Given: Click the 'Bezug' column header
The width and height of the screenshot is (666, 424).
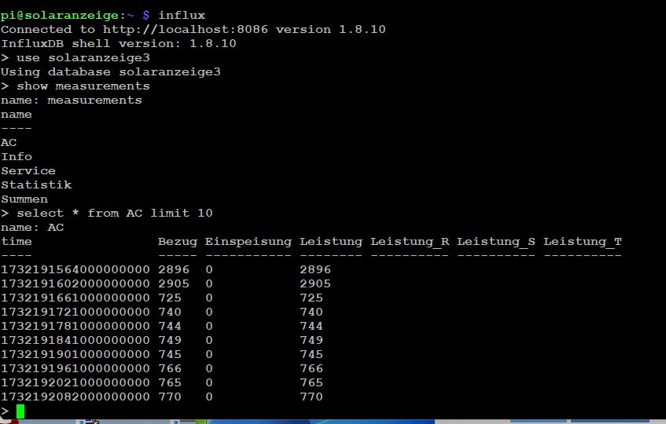Looking at the screenshot, I should (178, 241).
